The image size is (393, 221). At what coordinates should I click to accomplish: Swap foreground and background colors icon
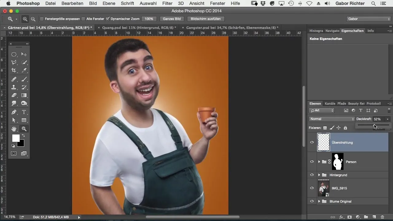[x=23, y=136]
